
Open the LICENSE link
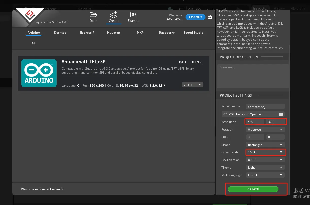[196, 62]
